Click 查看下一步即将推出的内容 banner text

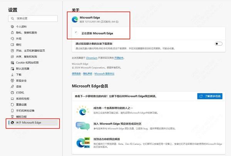point(116,96)
